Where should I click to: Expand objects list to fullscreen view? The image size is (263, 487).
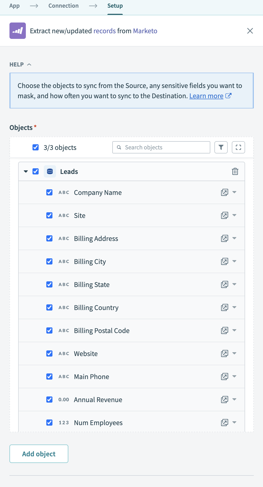pyautogui.click(x=238, y=147)
